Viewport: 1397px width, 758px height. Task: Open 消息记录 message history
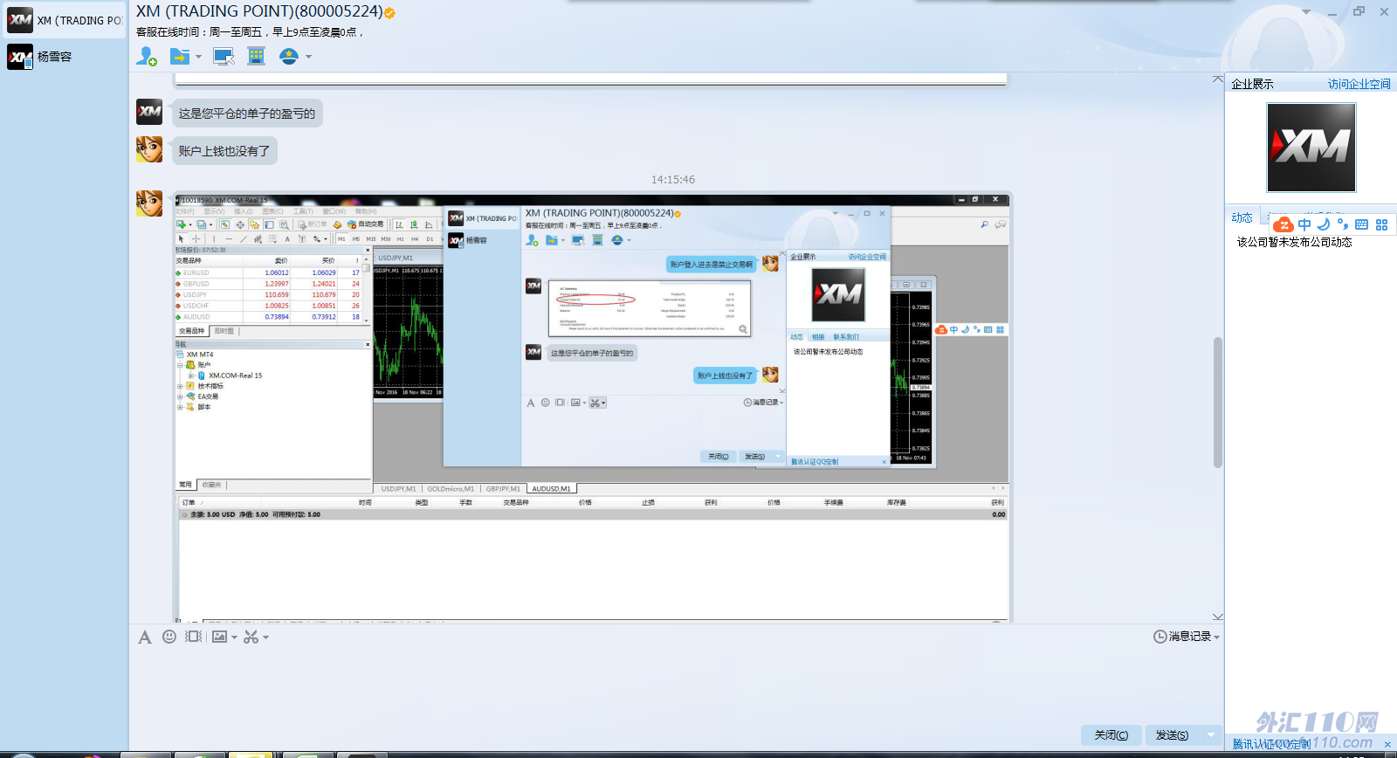[1182, 637]
